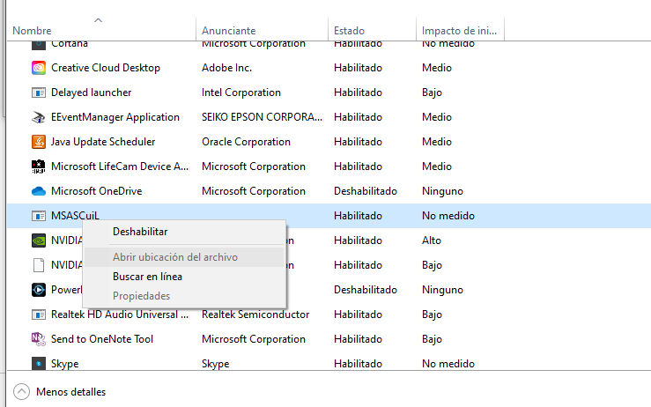Select the Realtek HD Audio icon

tap(38, 314)
